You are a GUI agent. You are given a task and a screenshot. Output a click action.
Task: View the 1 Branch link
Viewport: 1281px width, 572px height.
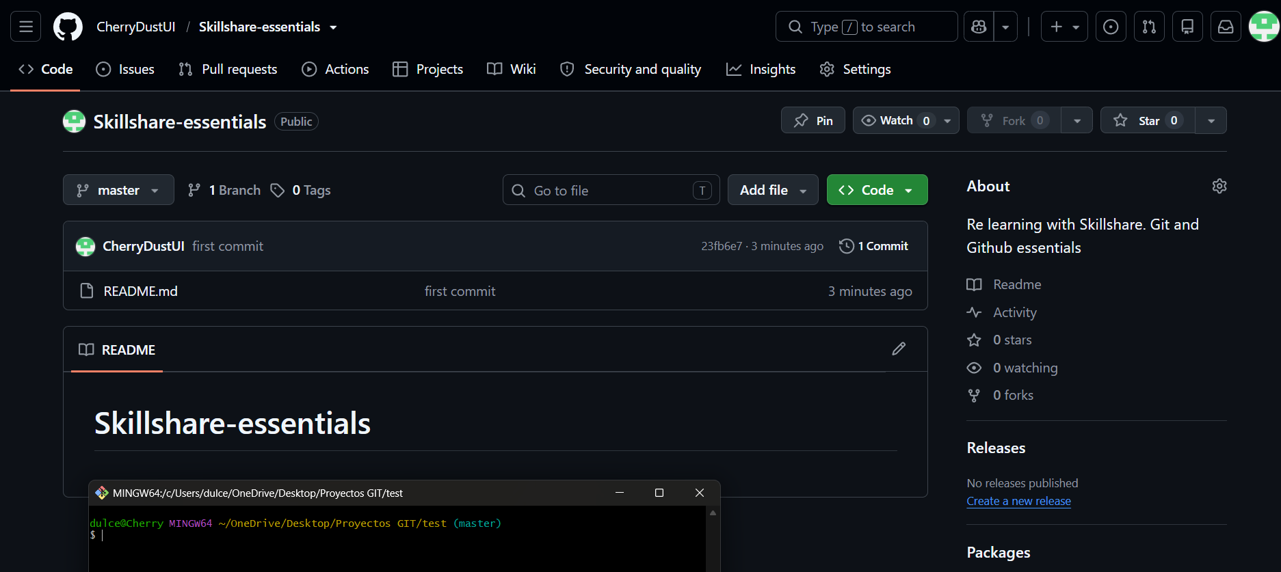[x=224, y=190]
